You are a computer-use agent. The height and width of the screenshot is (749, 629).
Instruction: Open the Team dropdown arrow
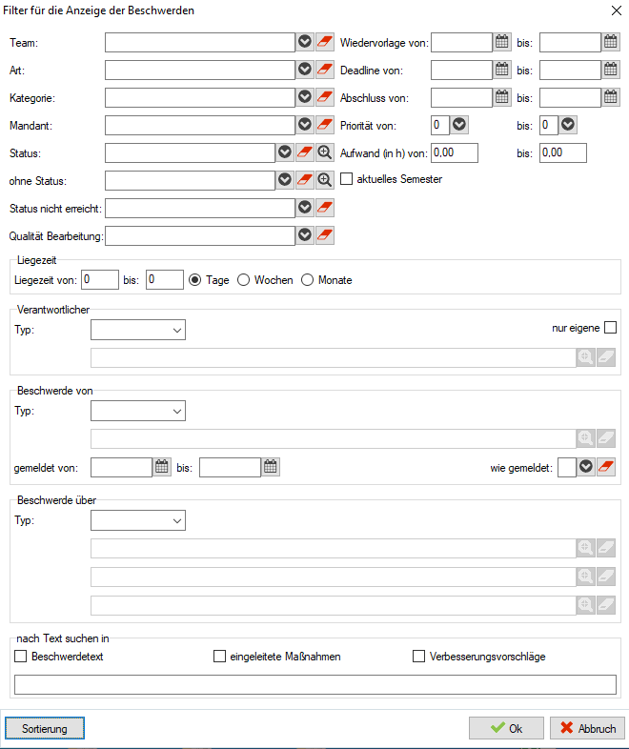point(305,42)
